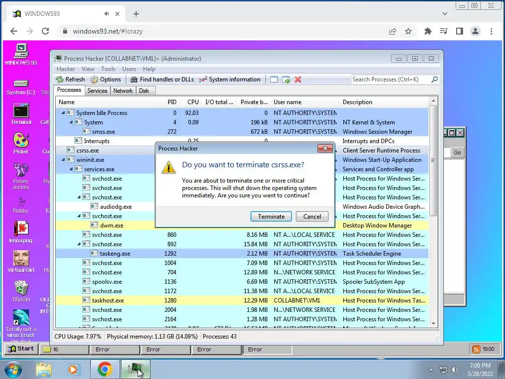Click the RSS feed tray icon
This screenshot has height=379, width=505.
pos(476,349)
